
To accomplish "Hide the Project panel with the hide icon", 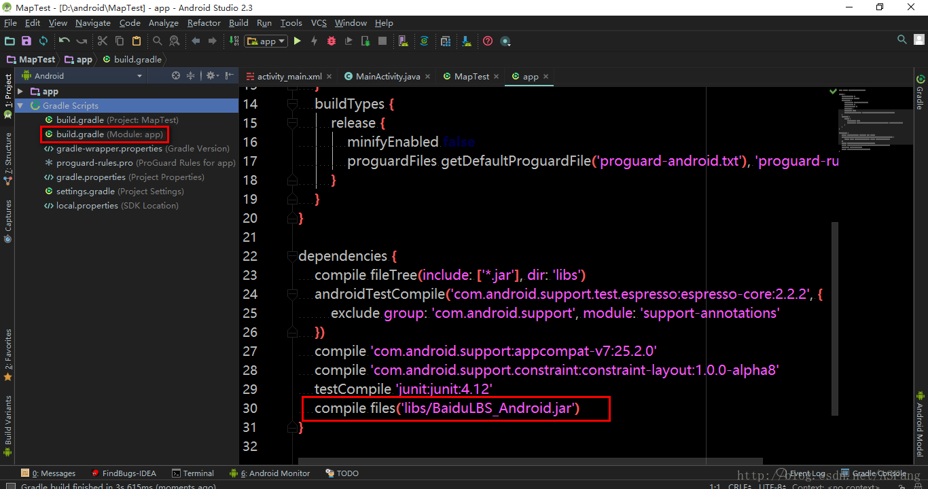I will 230,75.
